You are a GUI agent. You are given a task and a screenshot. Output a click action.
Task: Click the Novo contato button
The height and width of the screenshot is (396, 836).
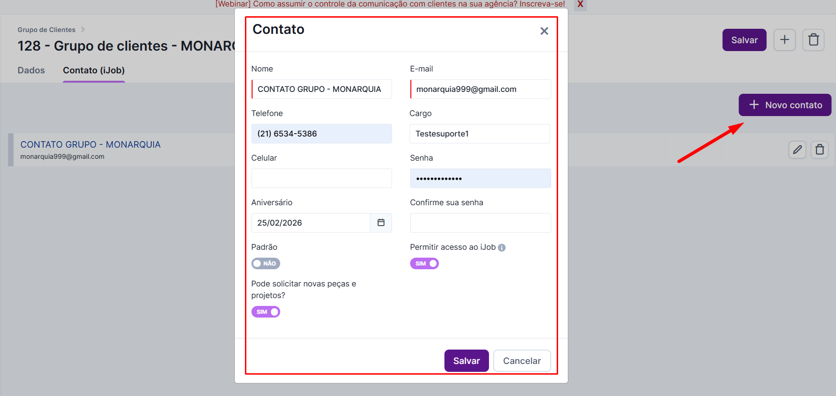click(x=785, y=105)
